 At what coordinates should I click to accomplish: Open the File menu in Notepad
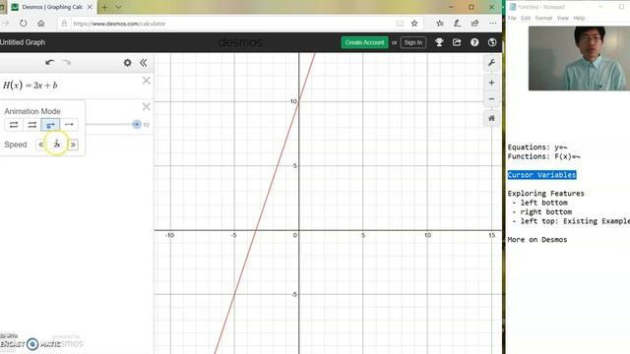click(x=512, y=18)
